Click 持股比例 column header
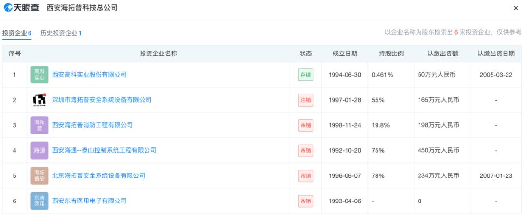This screenshot has width=522, height=214. tap(391, 53)
